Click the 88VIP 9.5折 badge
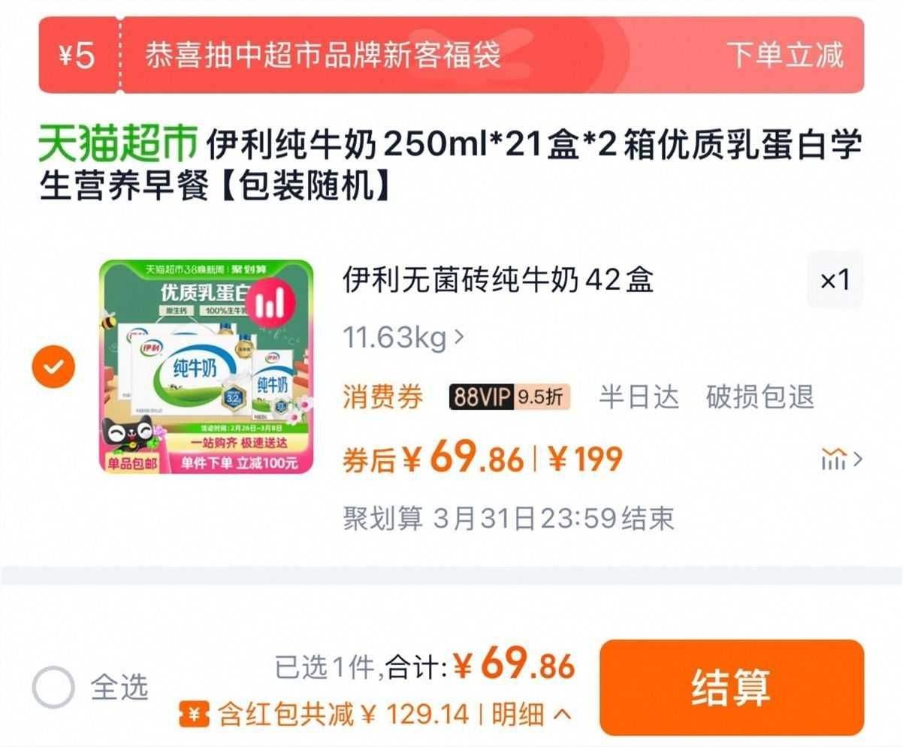Screen dimensions: 903x747 [x=510, y=396]
